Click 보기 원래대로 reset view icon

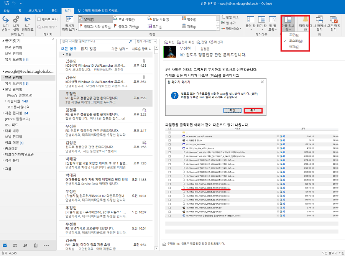[x=28, y=23]
